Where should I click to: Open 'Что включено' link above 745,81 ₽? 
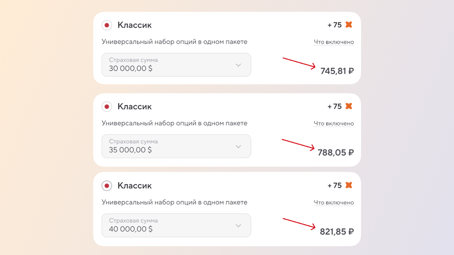pyautogui.click(x=334, y=42)
